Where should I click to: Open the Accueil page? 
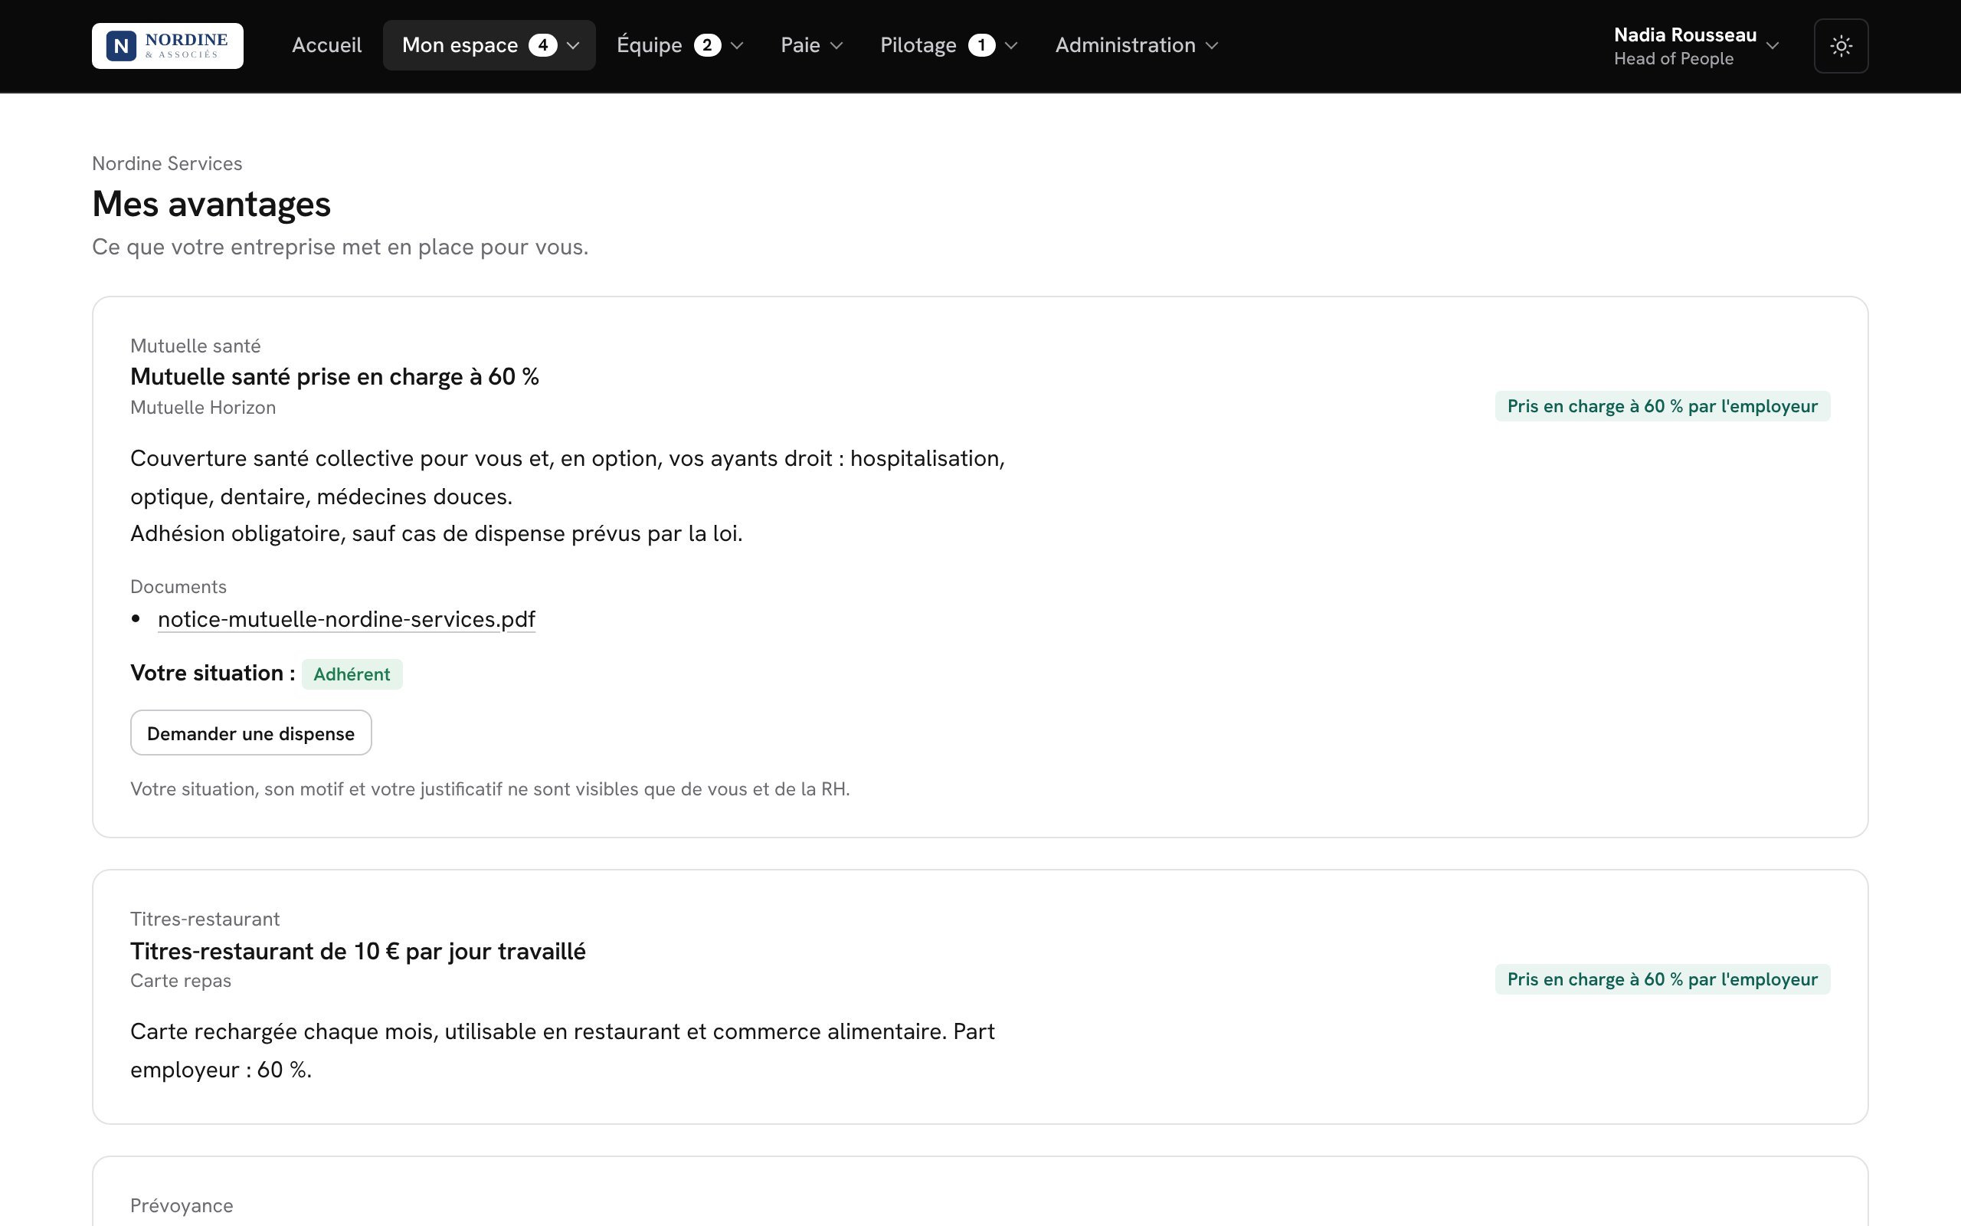coord(326,45)
